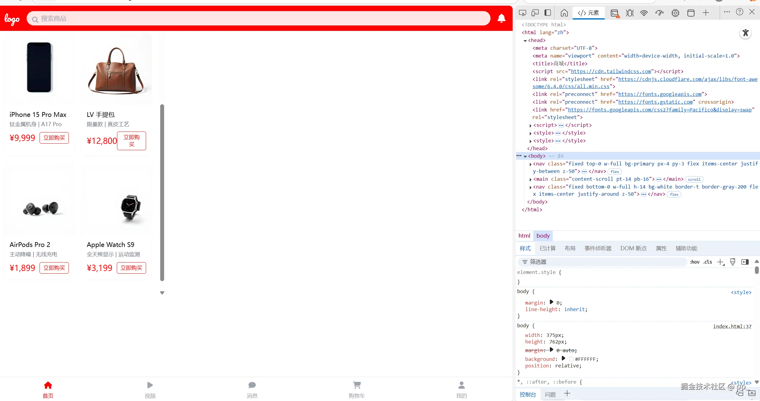Toggle .cls class editor
Viewport: 760px width, 401px height.
tap(708, 262)
